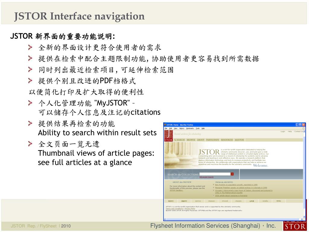The height and width of the screenshot is (232, 309).
Task: Click the Login link at top right
Action: [283, 131]
